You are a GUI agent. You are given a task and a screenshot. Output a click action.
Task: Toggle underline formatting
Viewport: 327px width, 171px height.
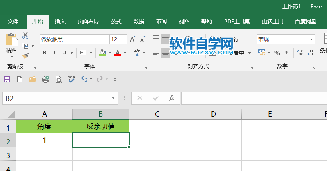click(64, 53)
